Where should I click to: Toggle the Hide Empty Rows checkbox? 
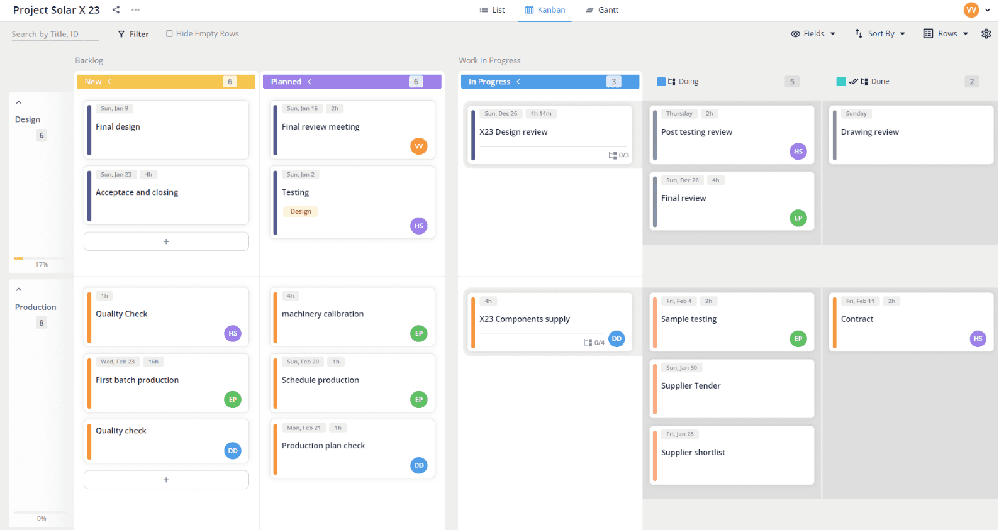coord(169,34)
